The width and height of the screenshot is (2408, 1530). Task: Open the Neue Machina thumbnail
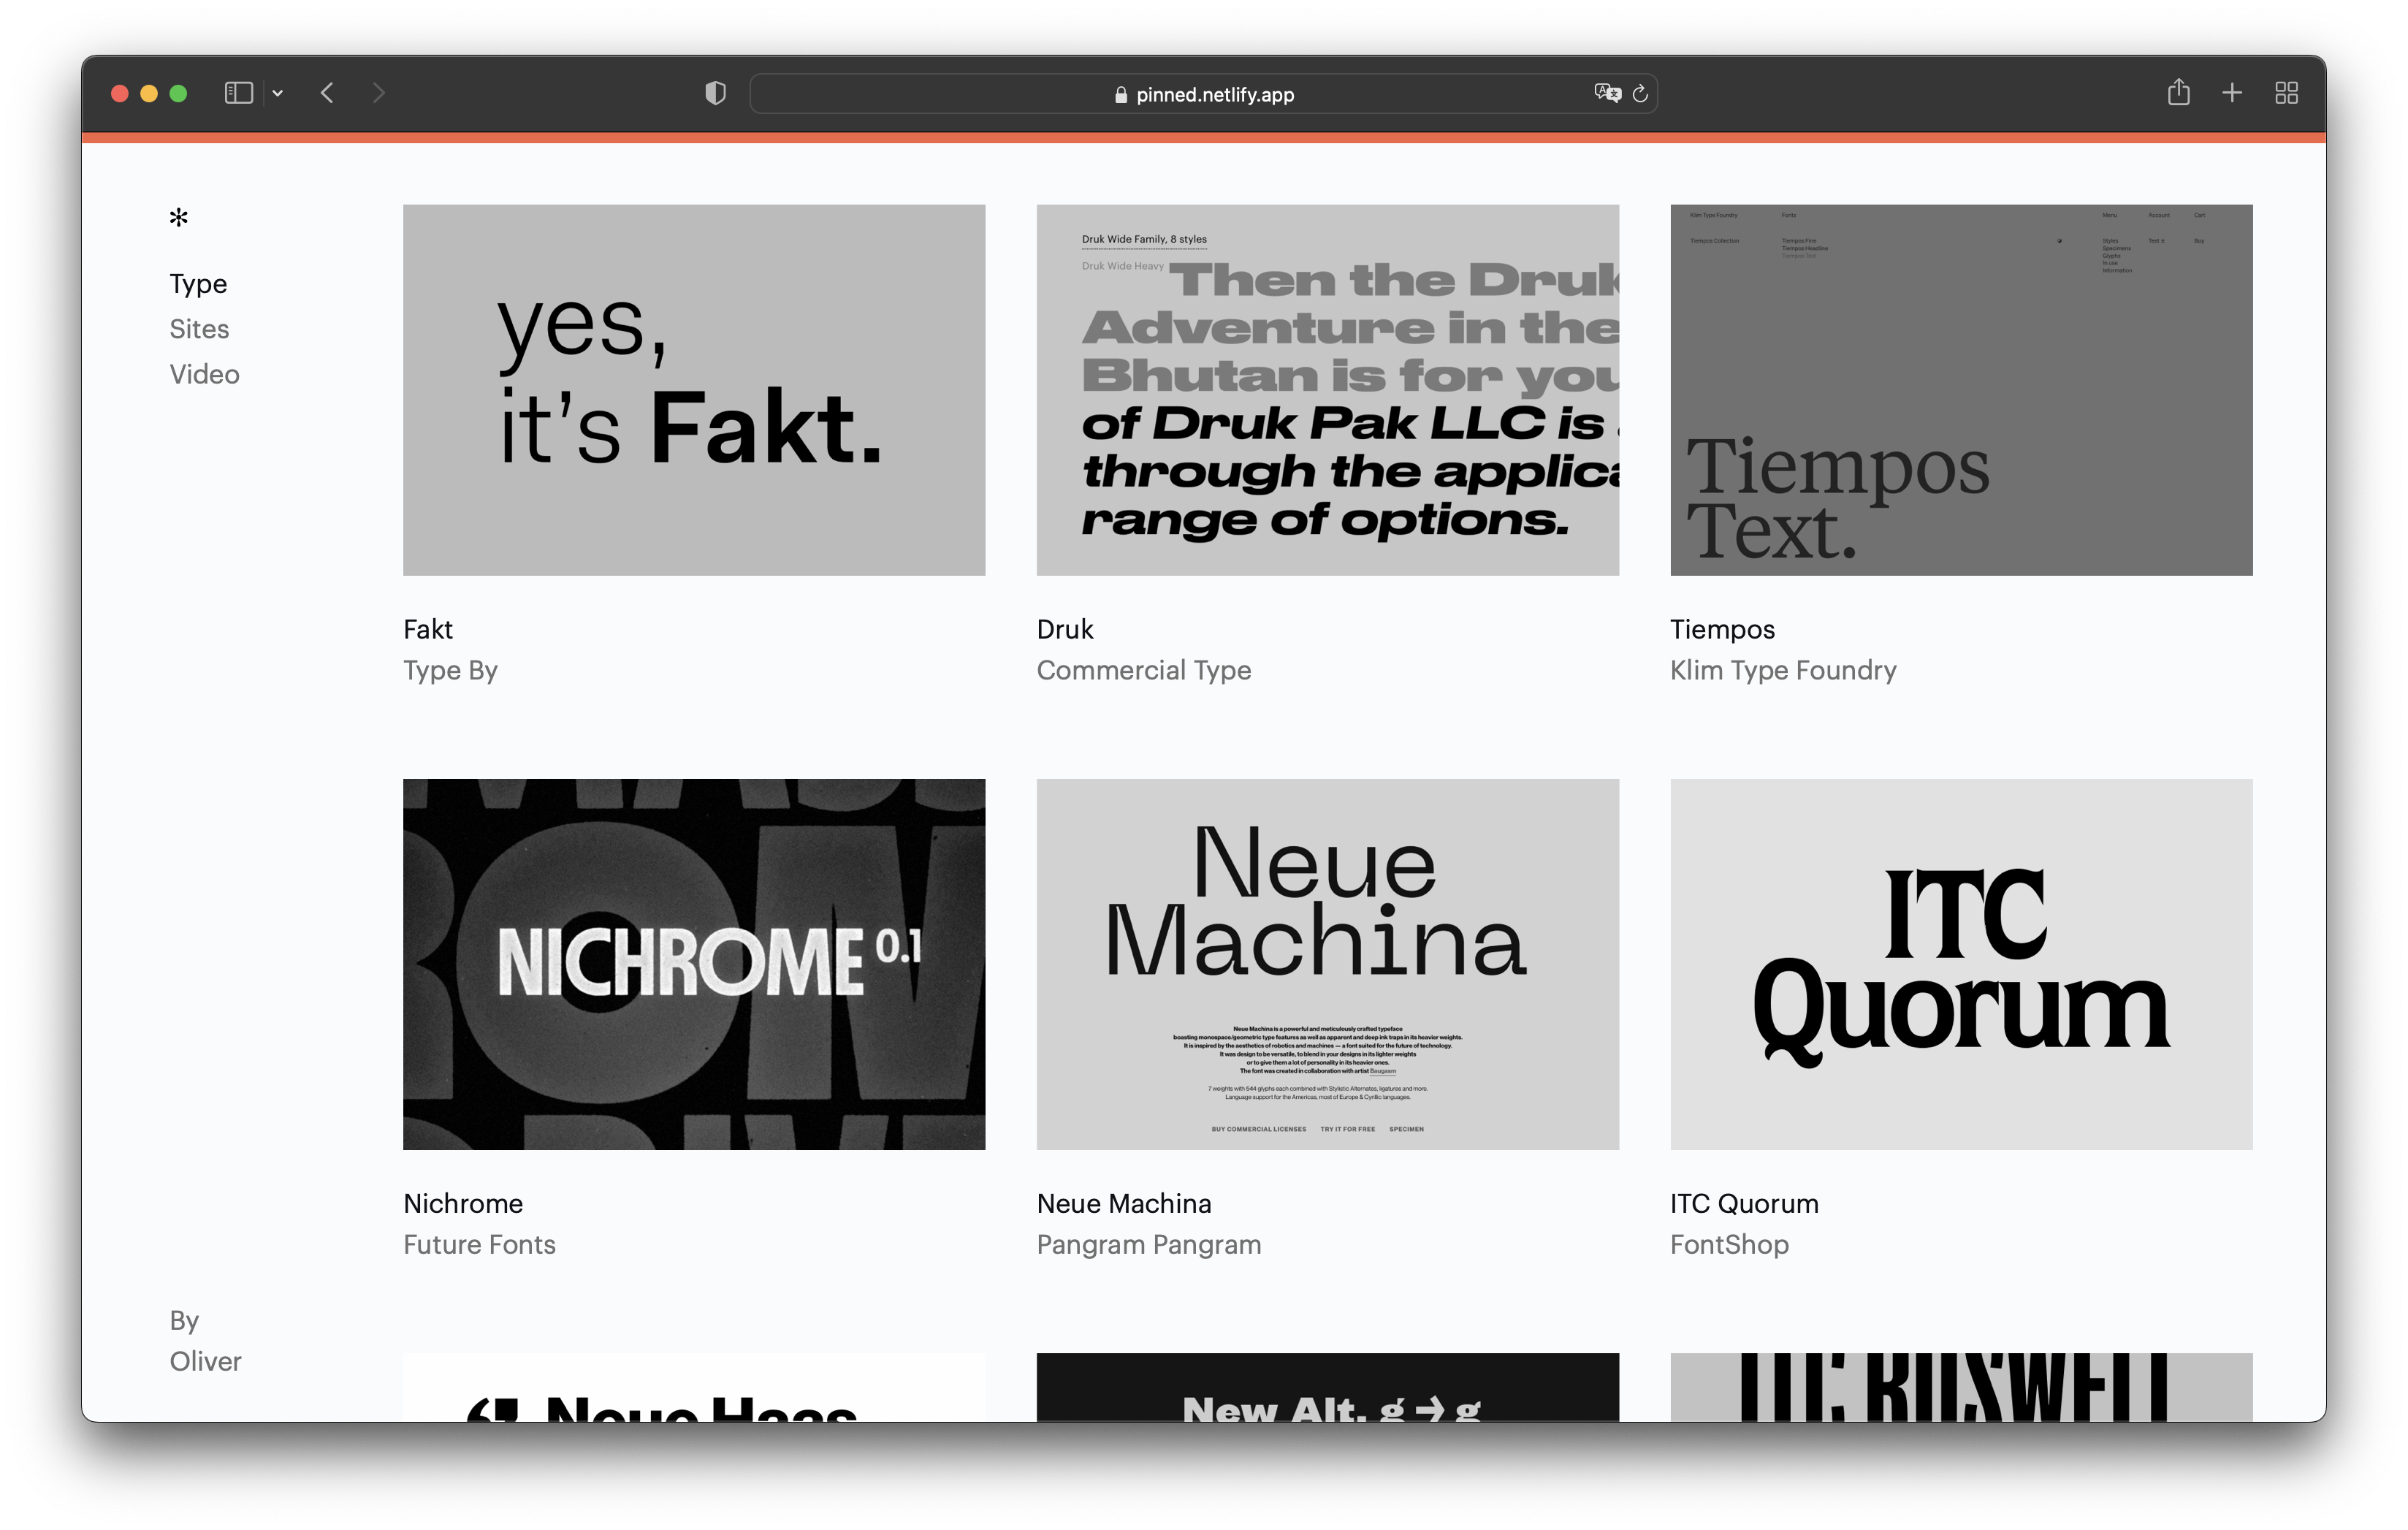(x=1327, y=964)
